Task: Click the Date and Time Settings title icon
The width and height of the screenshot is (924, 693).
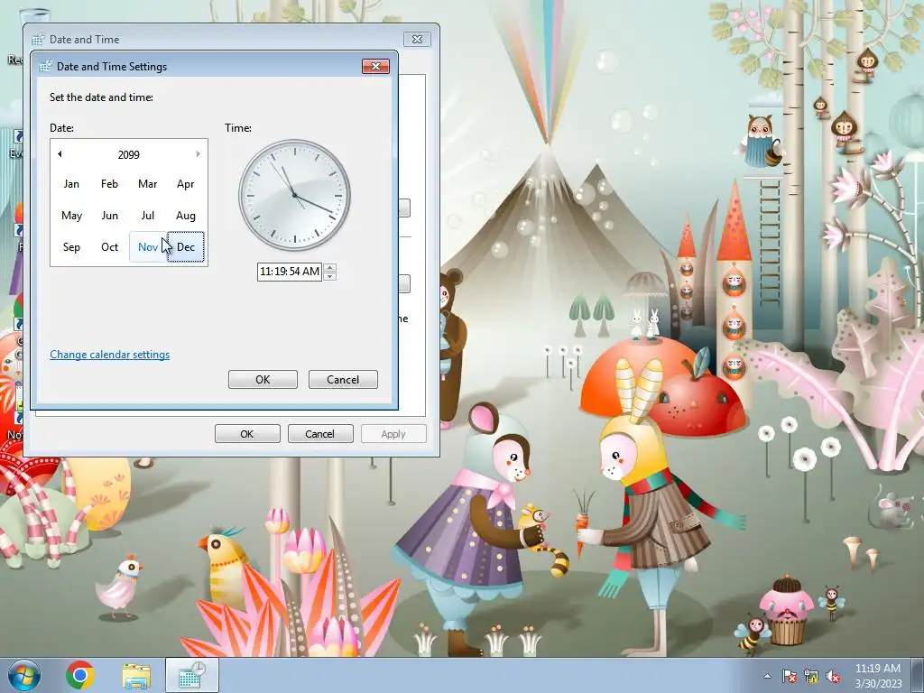Action: click(x=45, y=66)
